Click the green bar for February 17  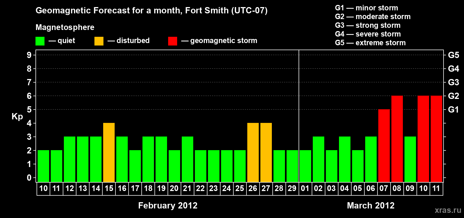click(x=135, y=166)
